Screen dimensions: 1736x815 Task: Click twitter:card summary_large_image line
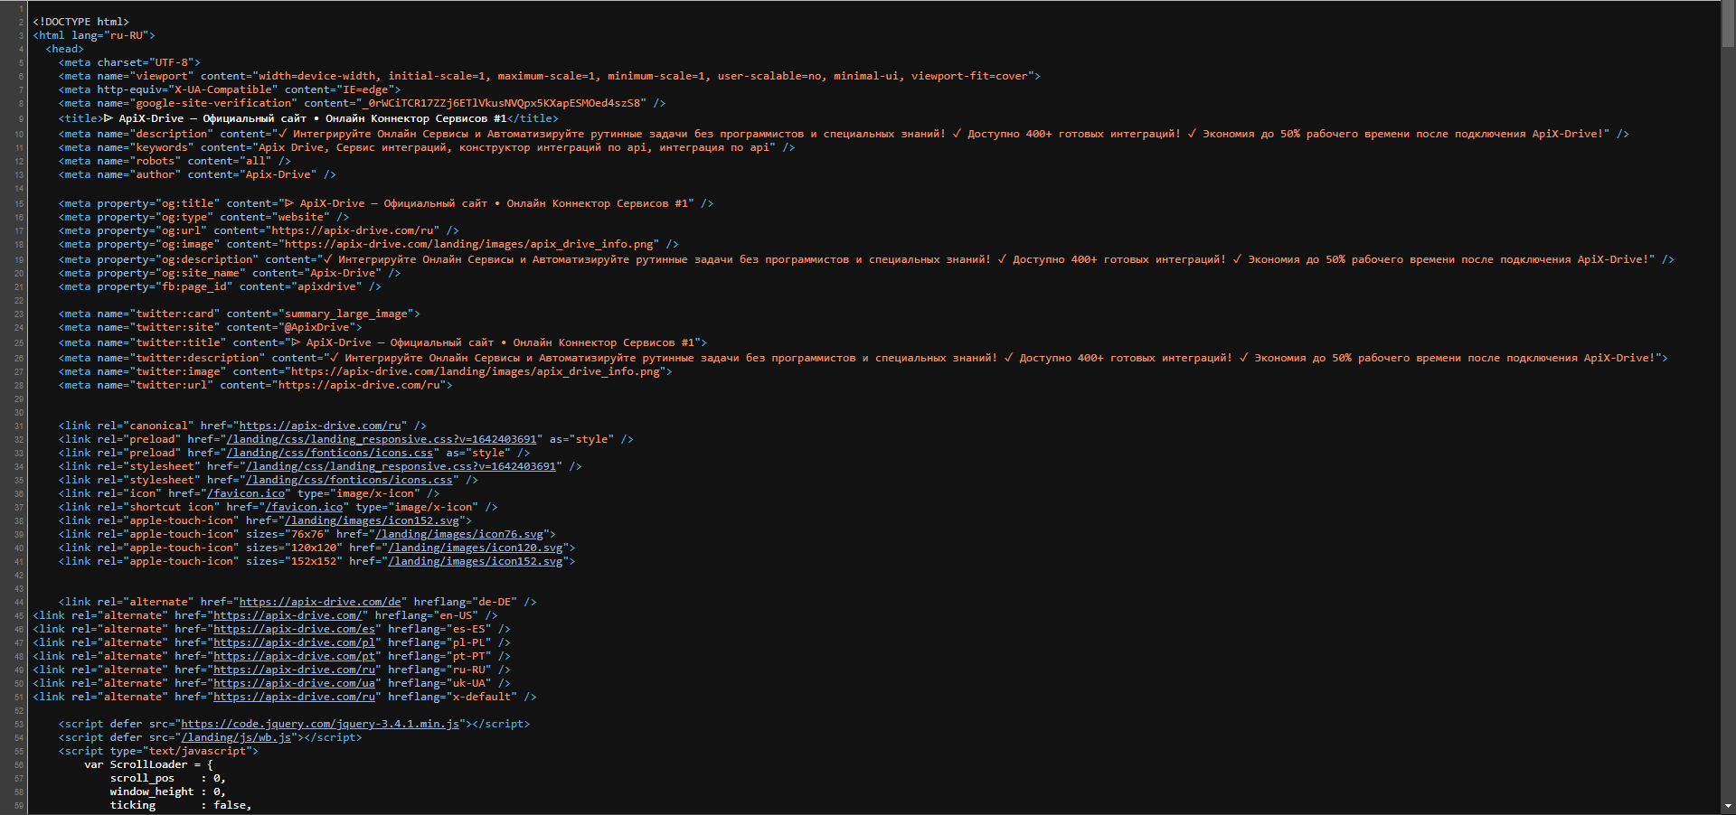(240, 314)
